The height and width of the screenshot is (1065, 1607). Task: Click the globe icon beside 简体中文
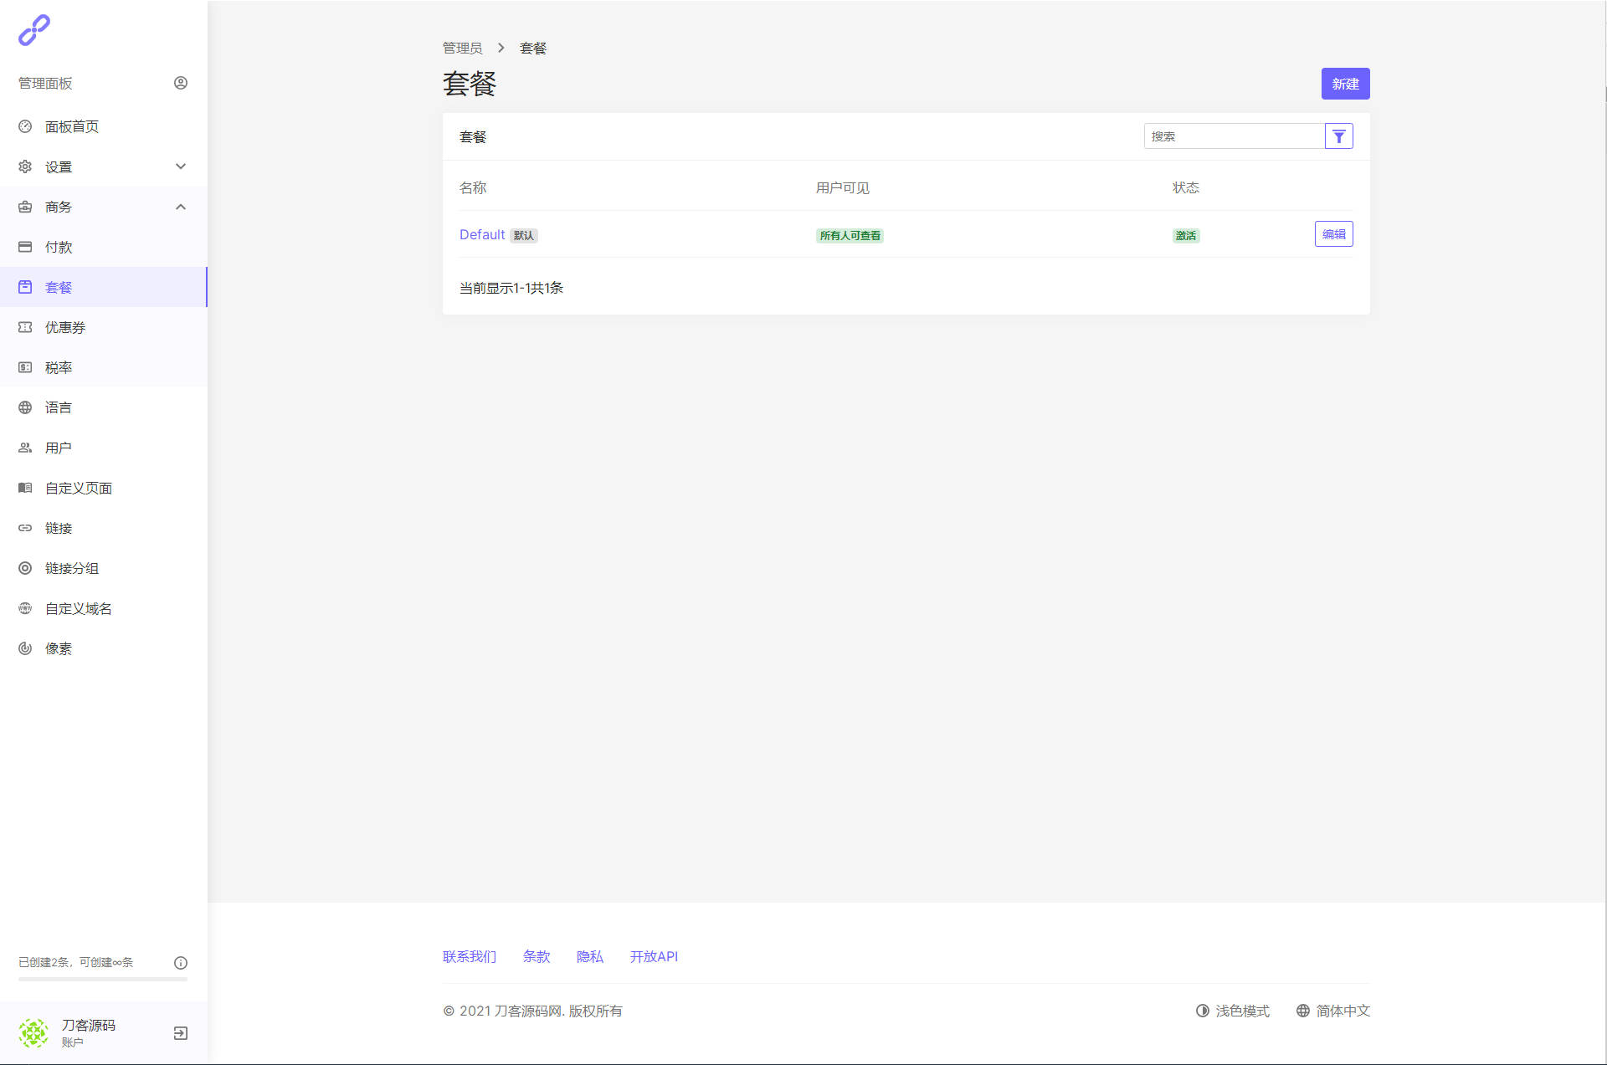[1303, 1011]
